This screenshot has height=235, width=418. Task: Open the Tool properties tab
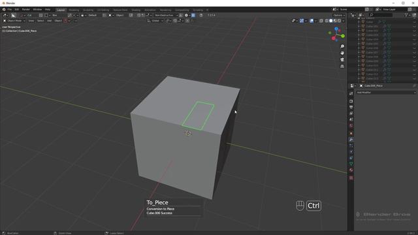point(351,93)
